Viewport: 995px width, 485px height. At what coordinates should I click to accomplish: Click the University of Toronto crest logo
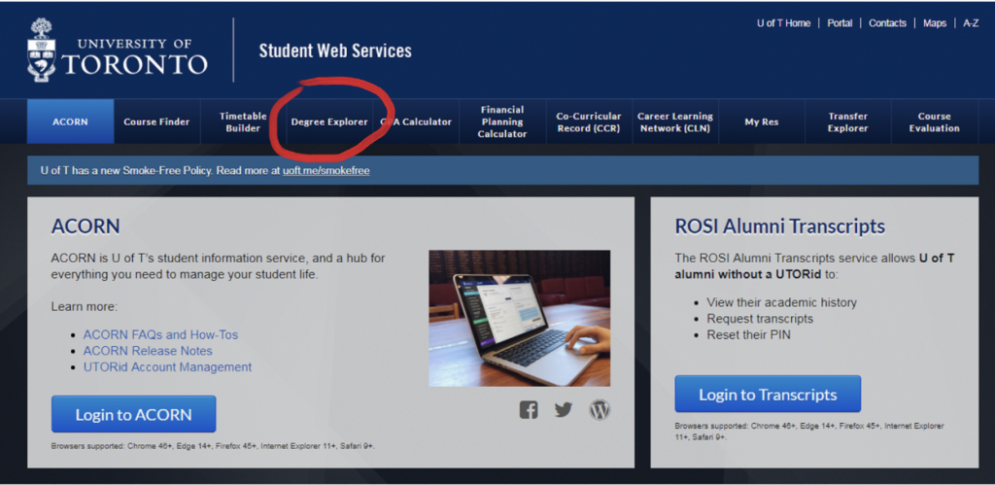tap(41, 51)
